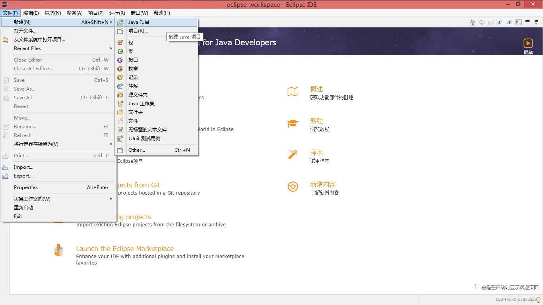Screen dimensions: 543x305
Task: Click the Java 工作集 working set icon
Action: point(120,104)
